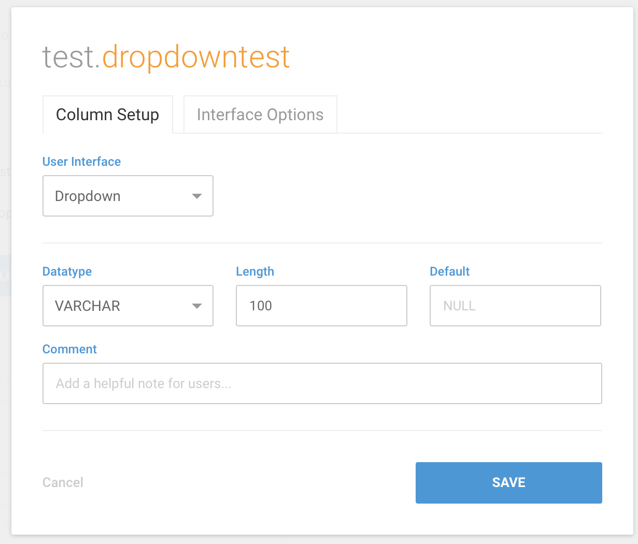Click the User Interface label
Screen dimensions: 638x544
point(81,162)
